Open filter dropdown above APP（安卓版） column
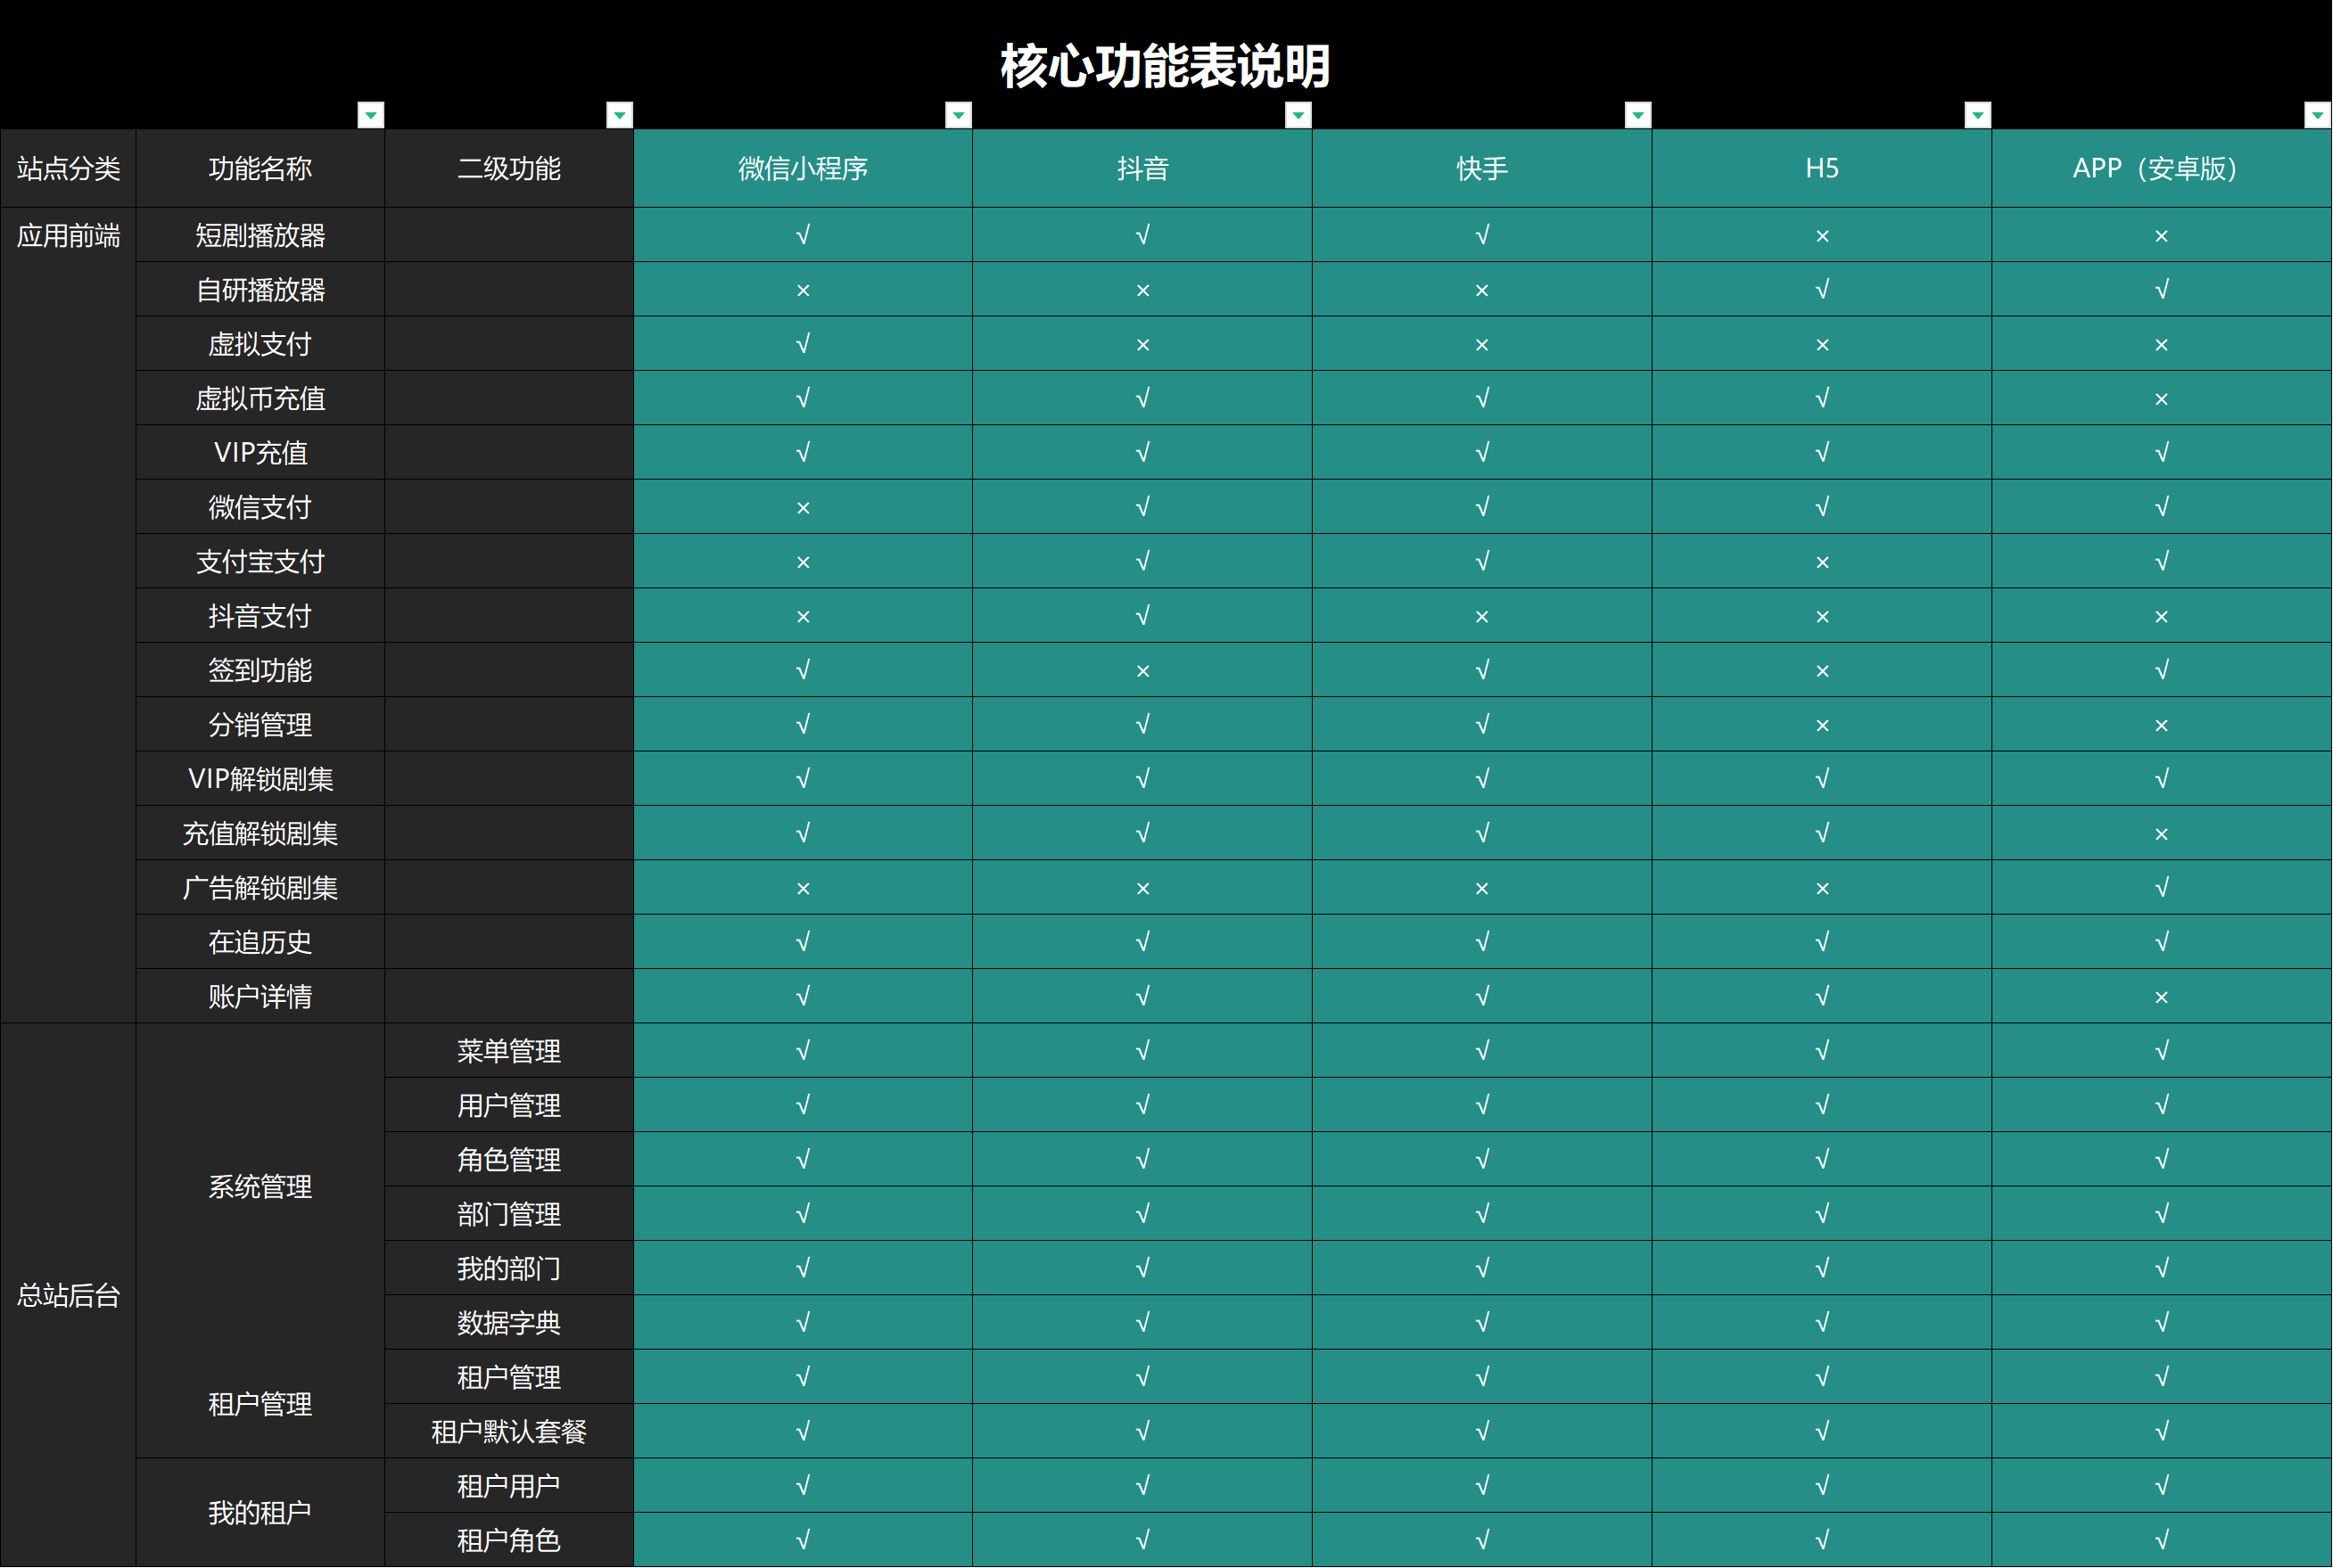 (x=2317, y=115)
